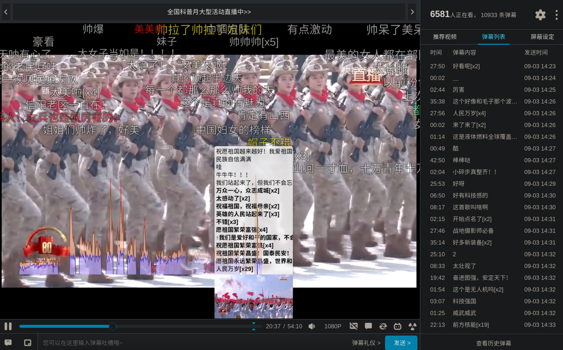
Task: Toggle the loop playback icon
Action: coord(383,326)
